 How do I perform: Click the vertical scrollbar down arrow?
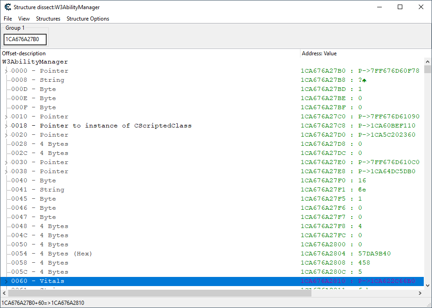coord(427,285)
